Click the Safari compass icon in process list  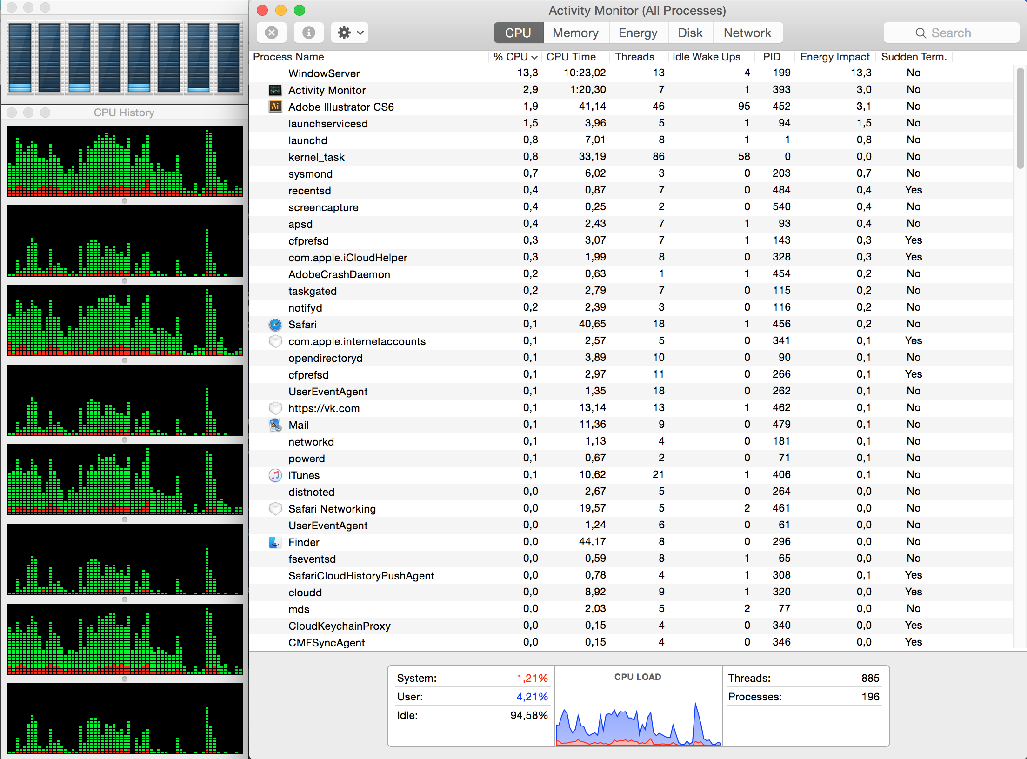point(275,324)
